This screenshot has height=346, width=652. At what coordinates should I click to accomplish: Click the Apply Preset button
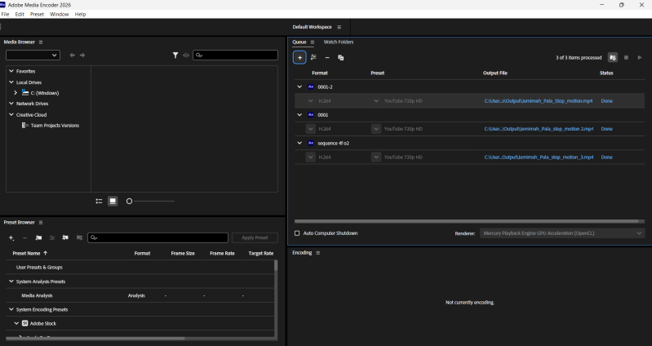point(255,238)
